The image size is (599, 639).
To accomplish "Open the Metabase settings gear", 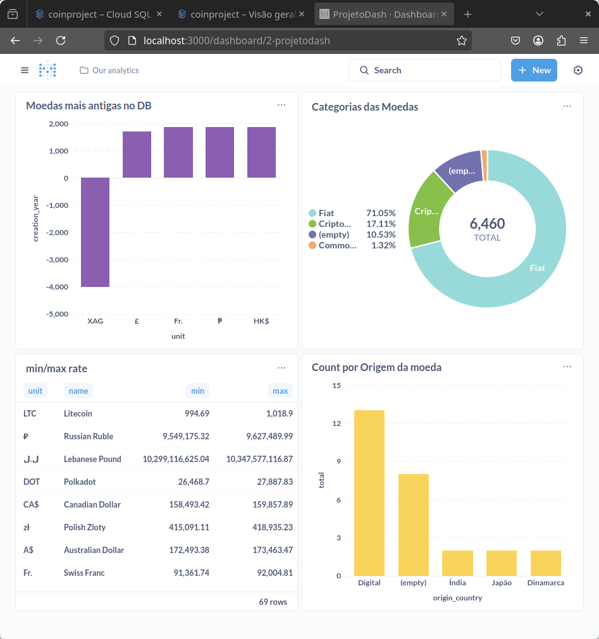I will (x=577, y=70).
